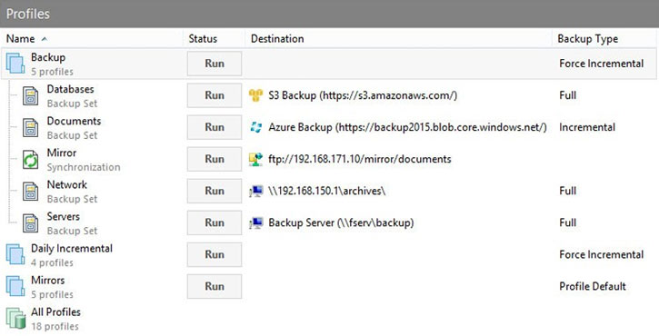Click the Full backup type for Databases
659x336 pixels.
pyautogui.click(x=567, y=95)
